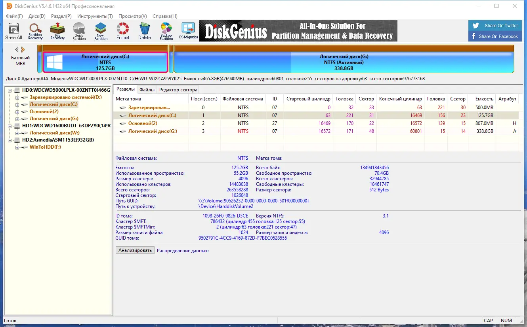This screenshot has height=327, width=527.
Task: Create a New Partition from the toolbar
Action: pos(101,31)
